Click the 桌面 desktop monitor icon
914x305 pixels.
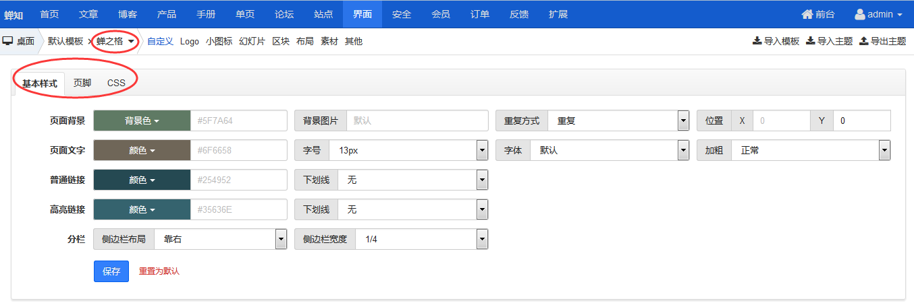[8, 41]
